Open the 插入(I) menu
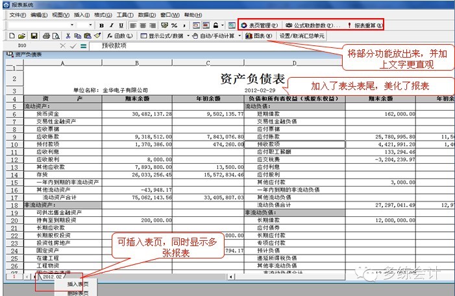455x296 pixels. click(x=82, y=15)
